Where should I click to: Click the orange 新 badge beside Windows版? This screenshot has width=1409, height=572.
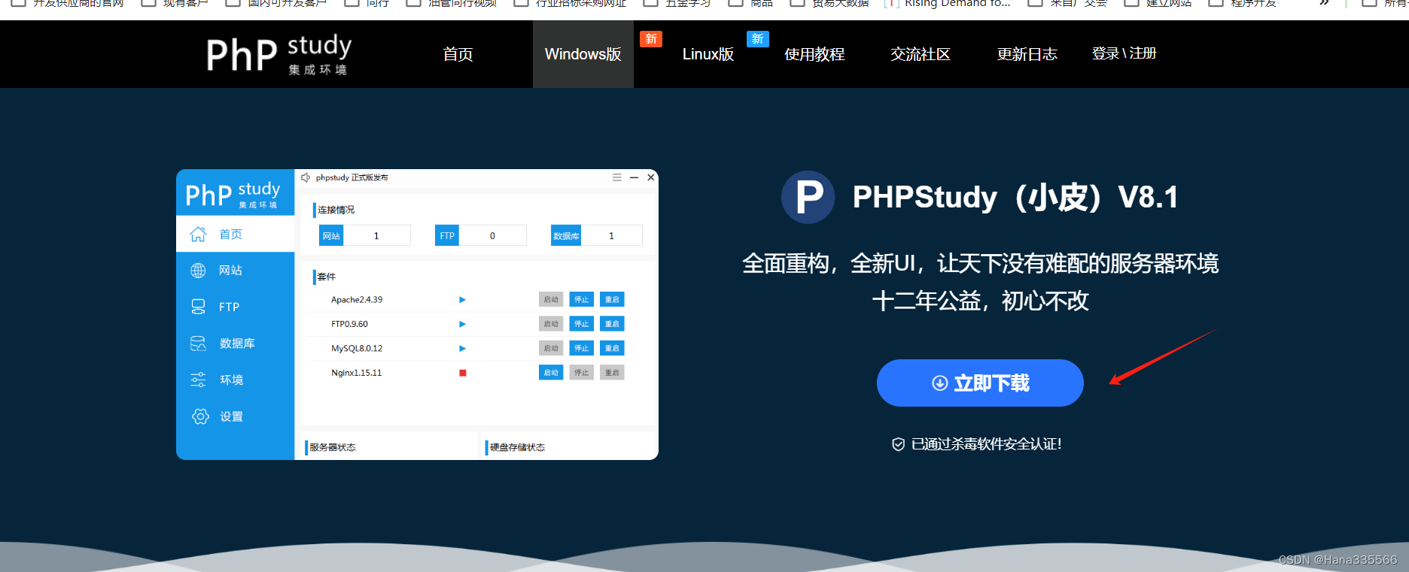(651, 39)
